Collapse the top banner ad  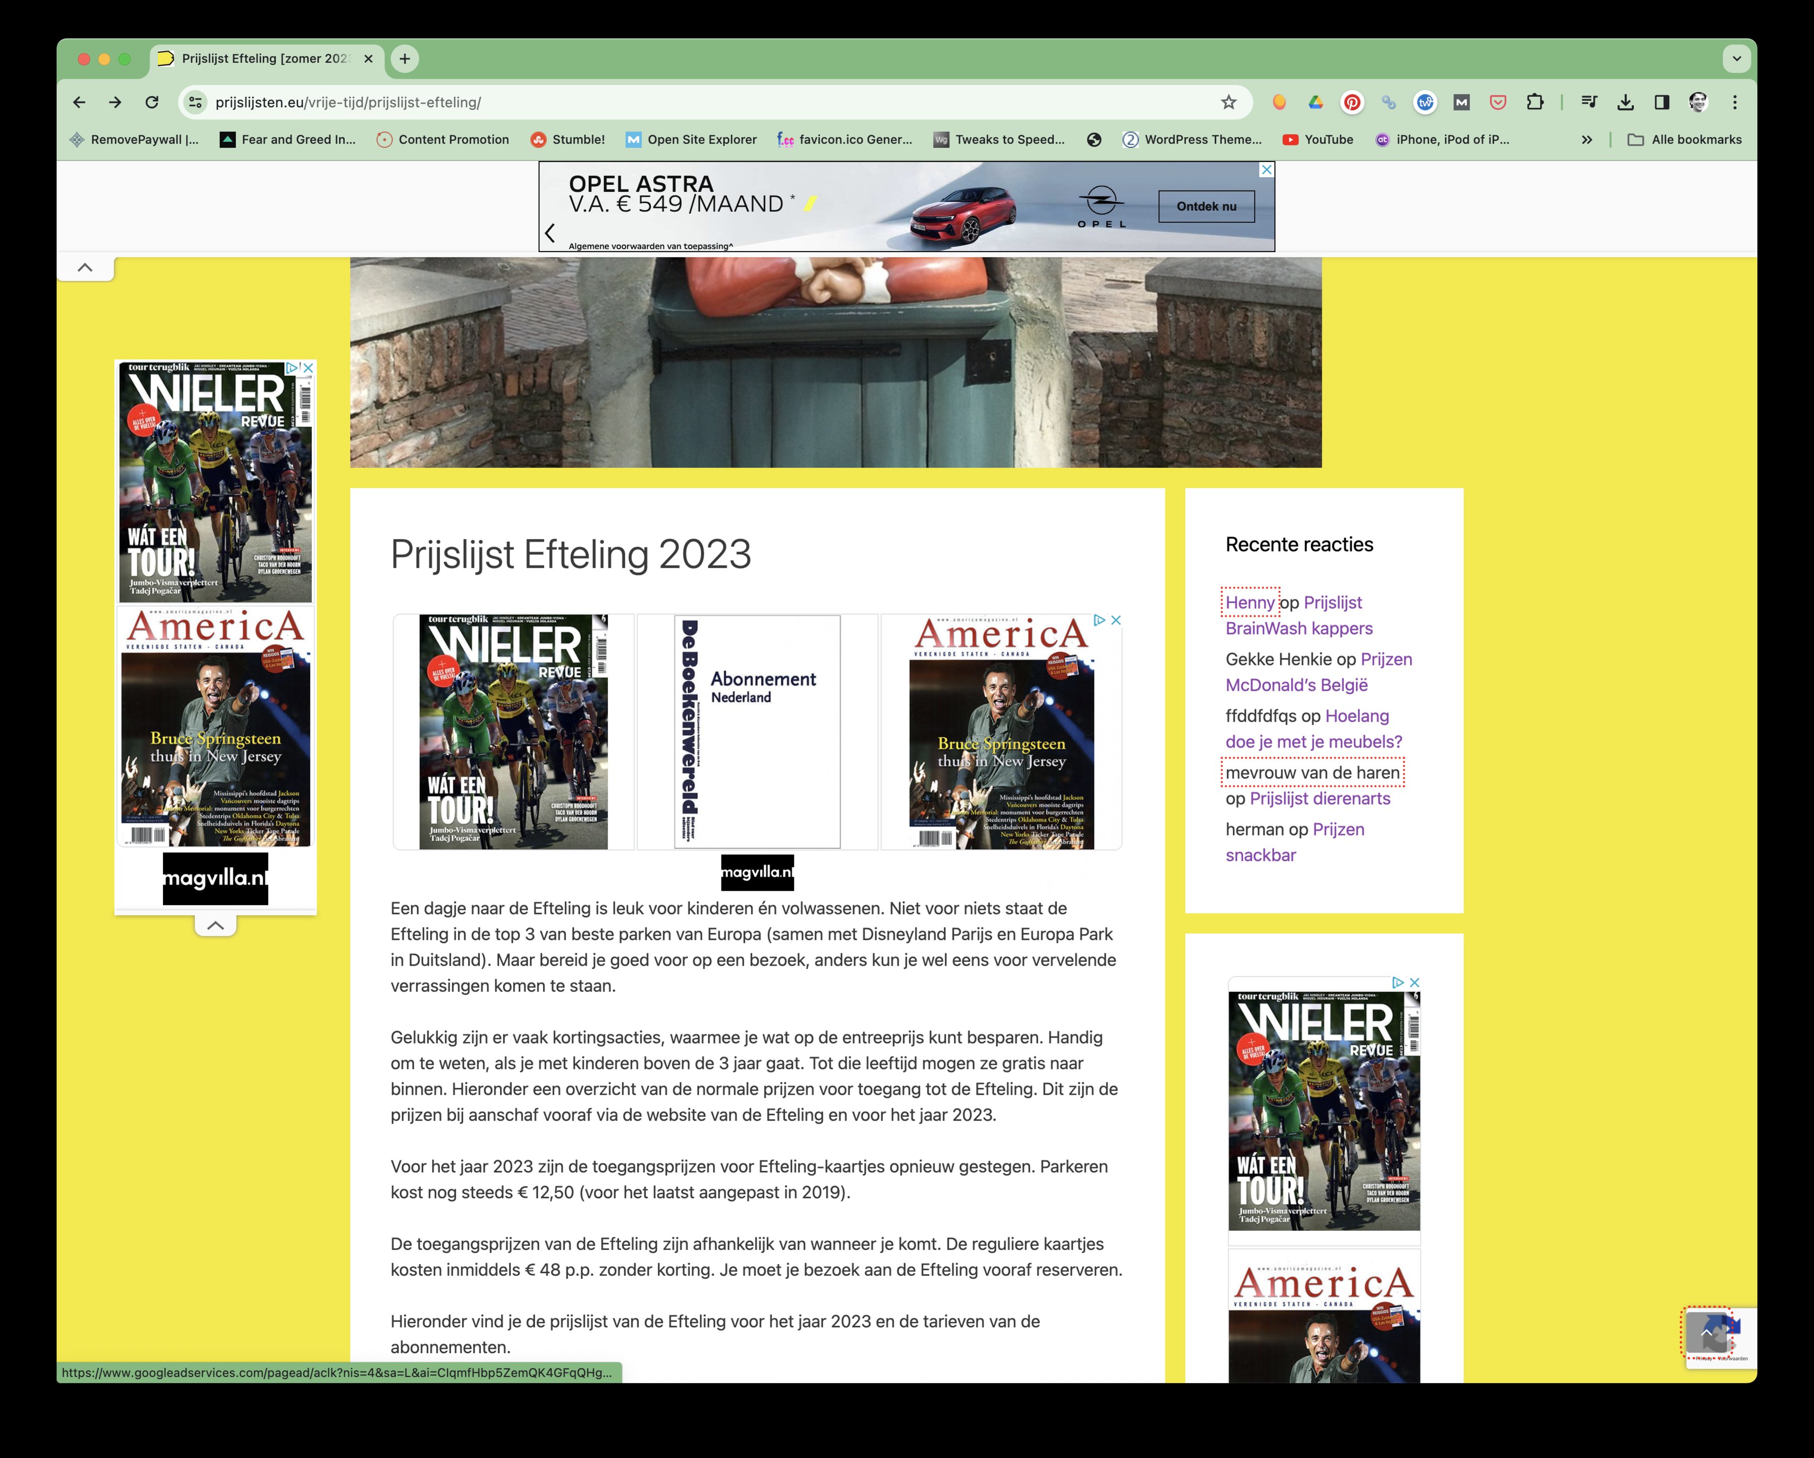point(85,268)
